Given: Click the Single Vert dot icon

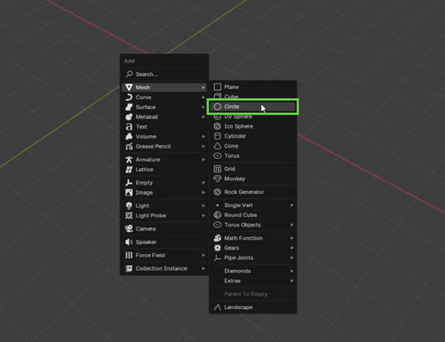Looking at the screenshot, I should (218, 205).
